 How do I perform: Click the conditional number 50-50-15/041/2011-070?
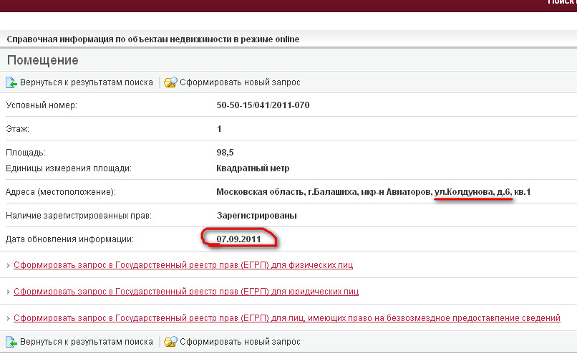point(263,105)
